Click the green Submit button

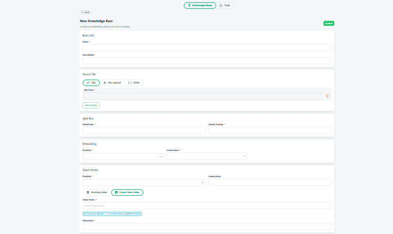click(x=329, y=23)
